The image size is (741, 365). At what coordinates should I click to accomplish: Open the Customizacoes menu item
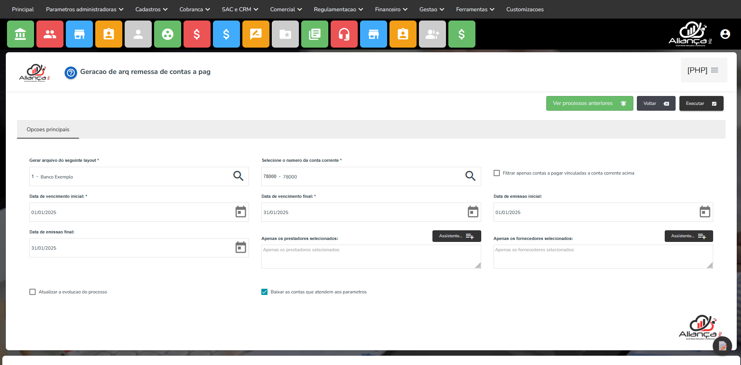[525, 9]
